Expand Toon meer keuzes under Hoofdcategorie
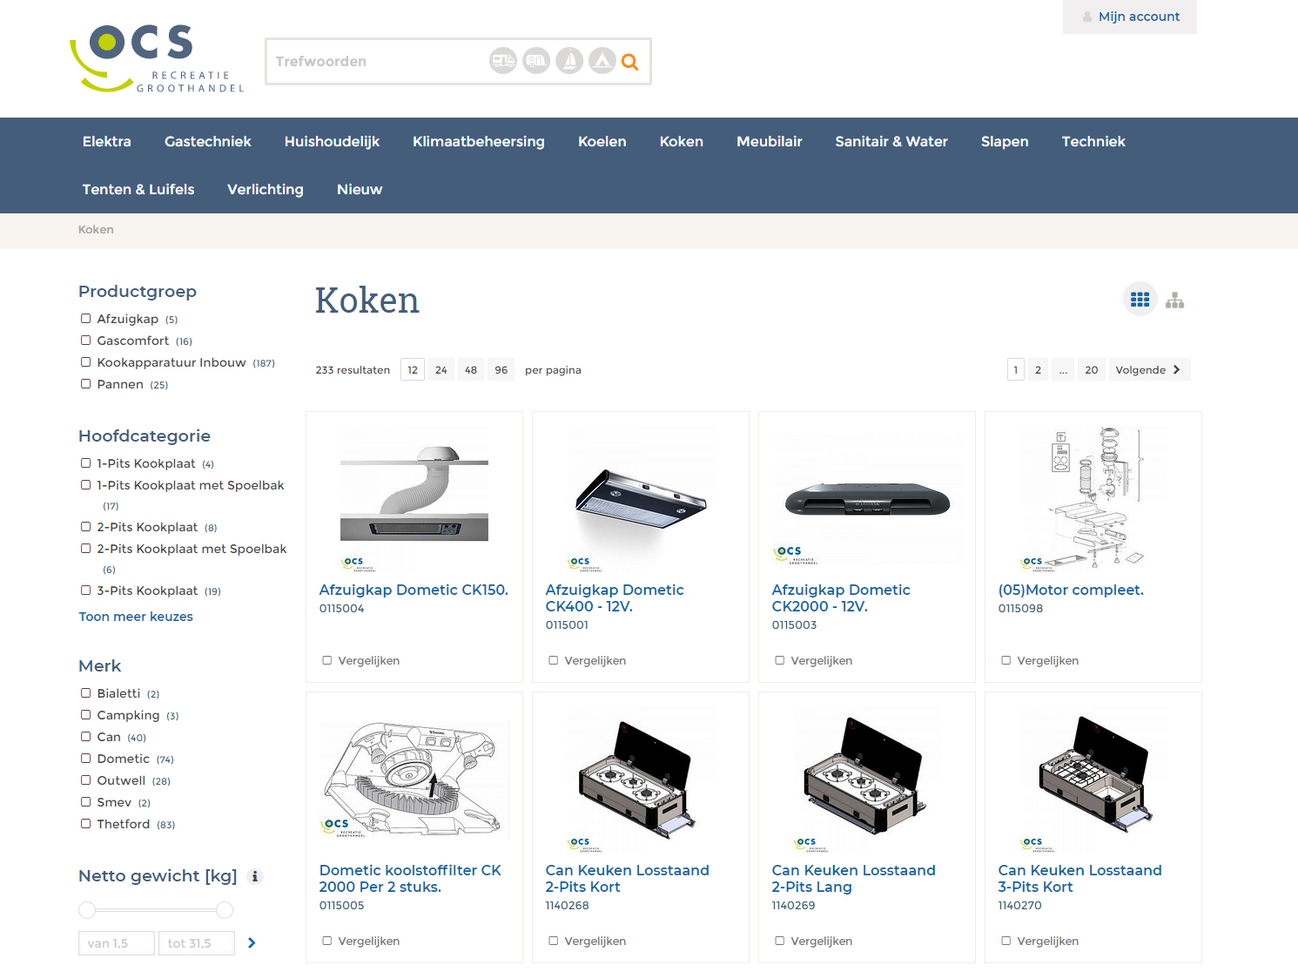The width and height of the screenshot is (1298, 972). click(136, 617)
